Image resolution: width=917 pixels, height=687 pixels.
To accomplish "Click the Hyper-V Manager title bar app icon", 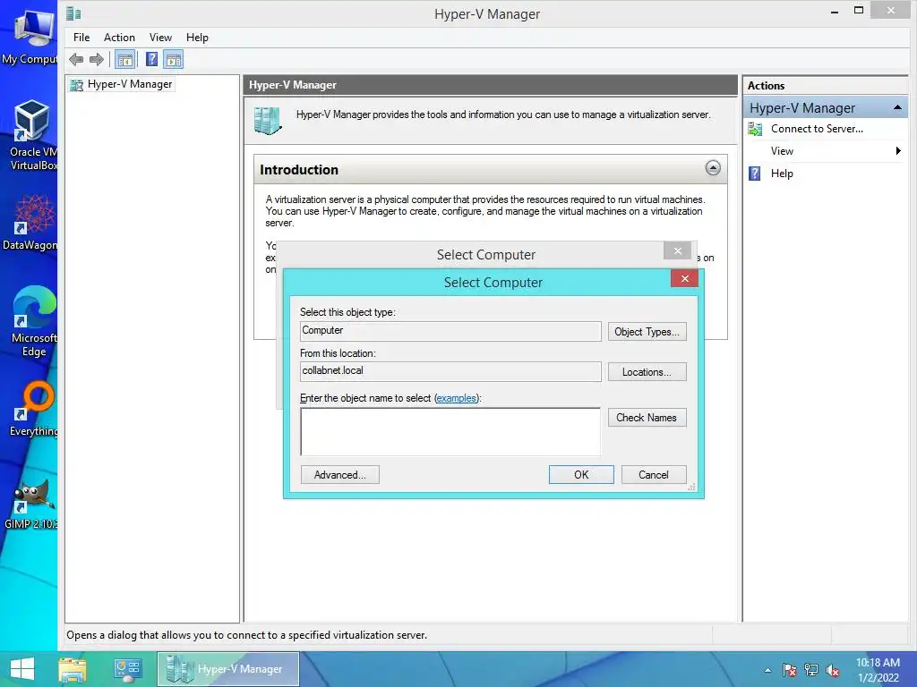I will tap(73, 13).
